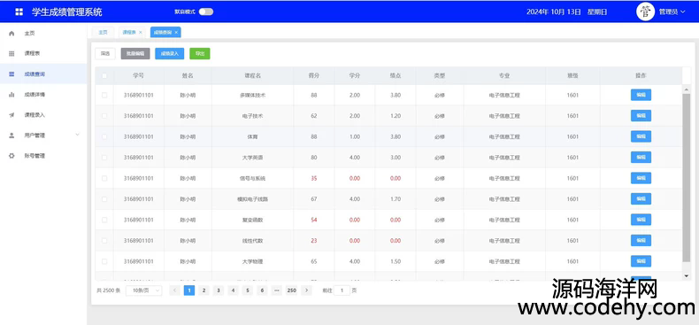Image resolution: width=699 pixels, height=325 pixels.
Task: Open 主页 via the home icon in sidebar
Action: [x=12, y=34]
